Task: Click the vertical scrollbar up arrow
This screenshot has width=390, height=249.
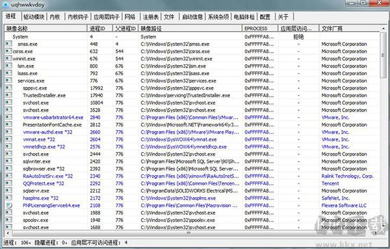Action: point(383,29)
